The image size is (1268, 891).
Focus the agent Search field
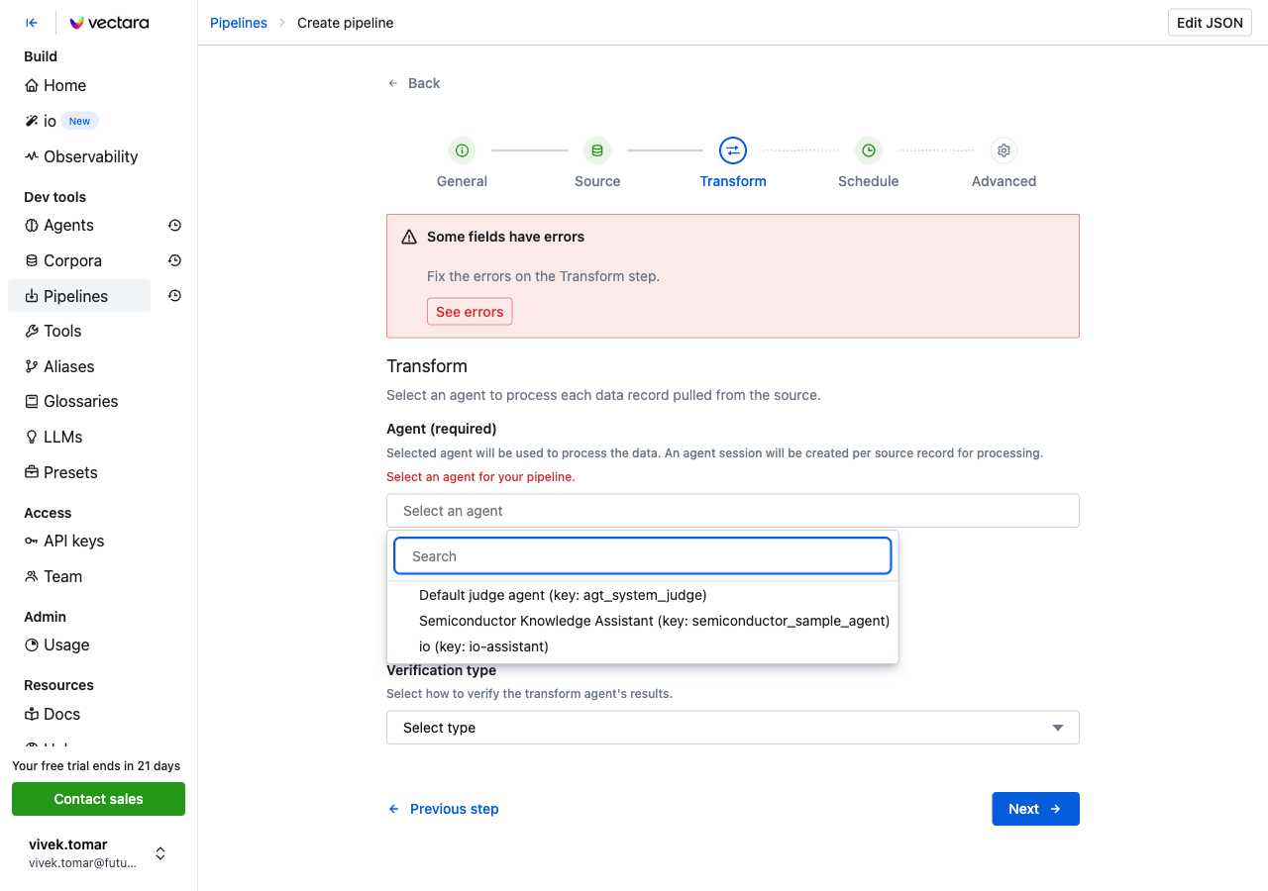point(643,556)
